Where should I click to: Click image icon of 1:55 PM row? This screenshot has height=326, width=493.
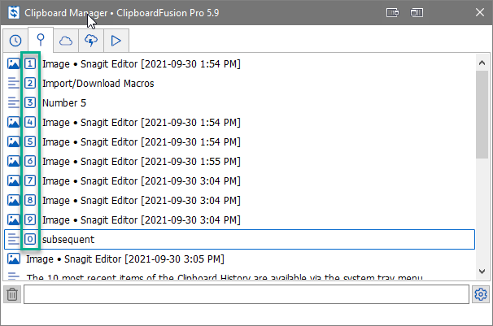[14, 161]
